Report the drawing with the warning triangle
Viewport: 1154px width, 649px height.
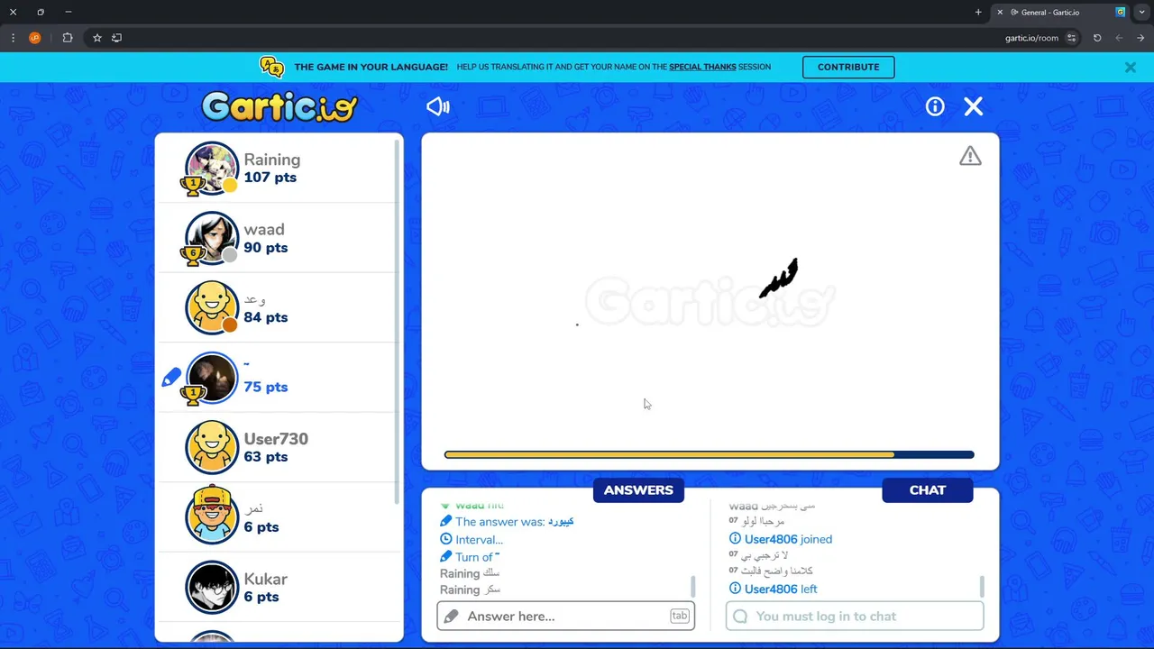point(970,156)
